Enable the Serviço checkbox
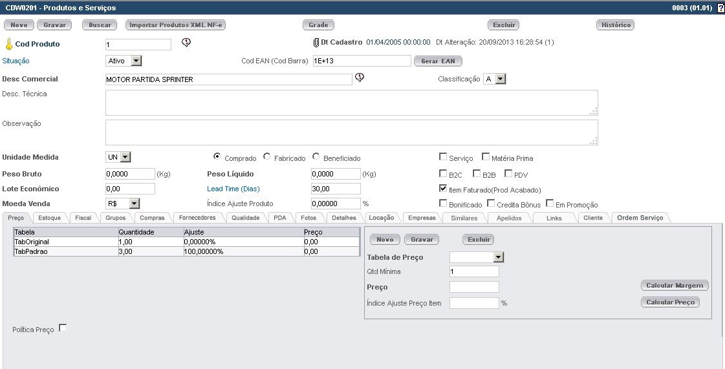 [443, 156]
